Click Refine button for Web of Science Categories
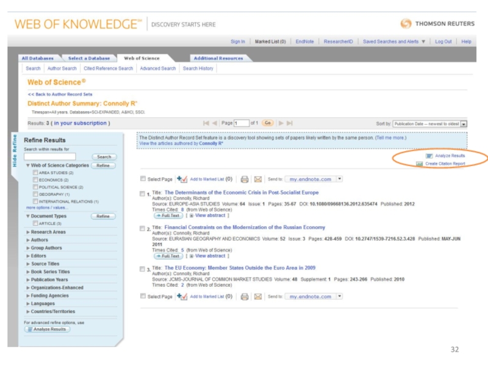Screen dimensions: 488x366 click(103, 165)
